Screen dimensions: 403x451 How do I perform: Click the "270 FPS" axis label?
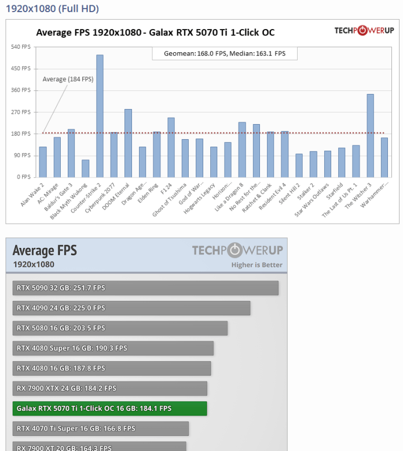click(21, 112)
